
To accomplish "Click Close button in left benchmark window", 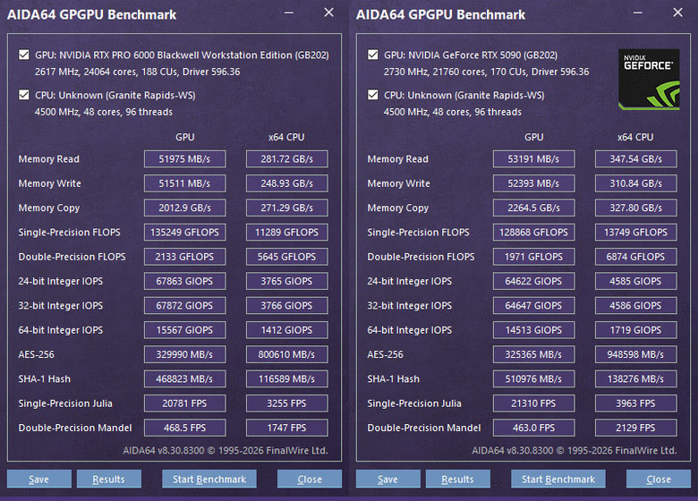I will tap(310, 479).
